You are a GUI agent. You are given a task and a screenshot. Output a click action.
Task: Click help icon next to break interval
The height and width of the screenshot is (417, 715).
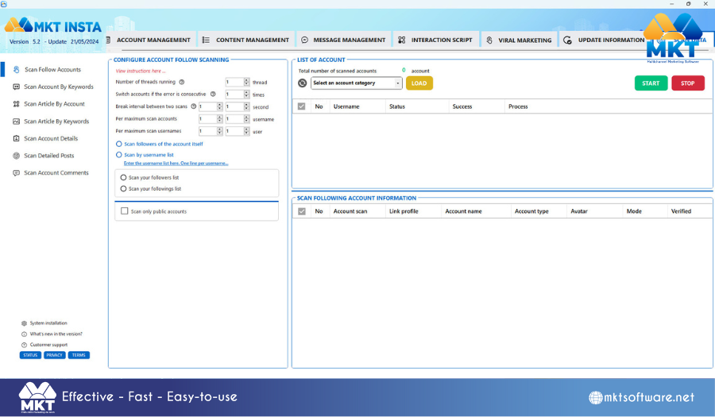[193, 106]
